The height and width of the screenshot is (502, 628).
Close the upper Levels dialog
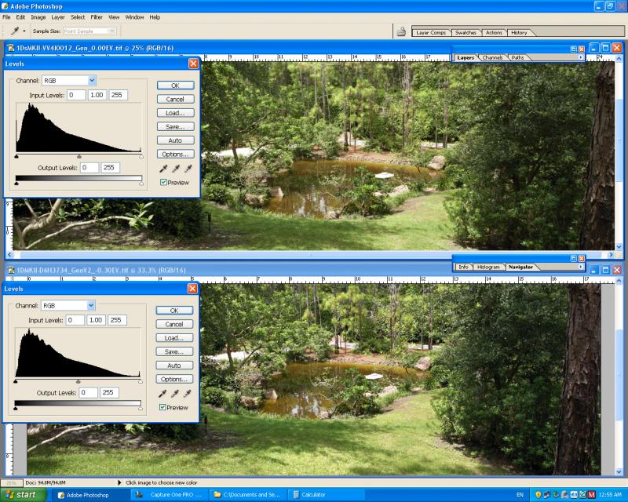[193, 64]
